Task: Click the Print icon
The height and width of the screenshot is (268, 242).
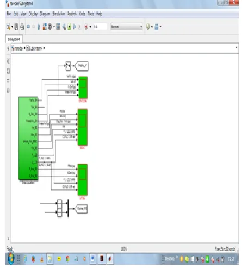Action: click(x=22, y=27)
